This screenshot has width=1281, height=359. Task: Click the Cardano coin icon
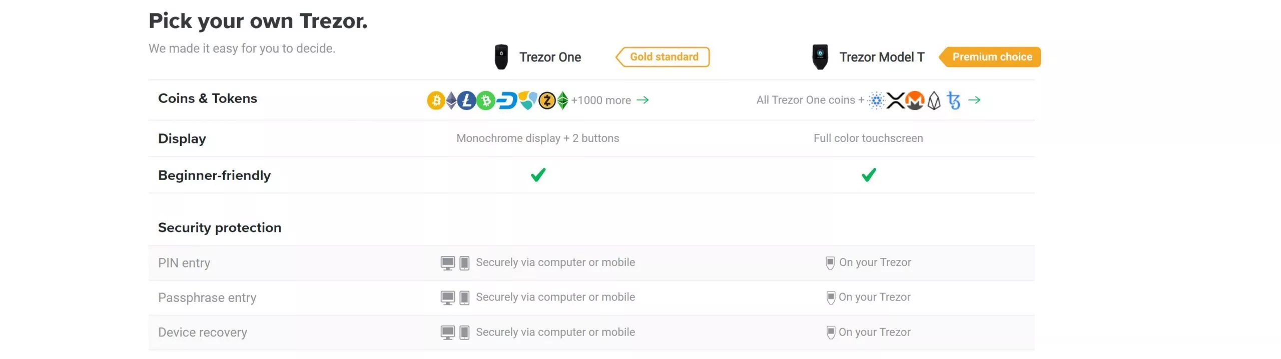pyautogui.click(x=876, y=100)
